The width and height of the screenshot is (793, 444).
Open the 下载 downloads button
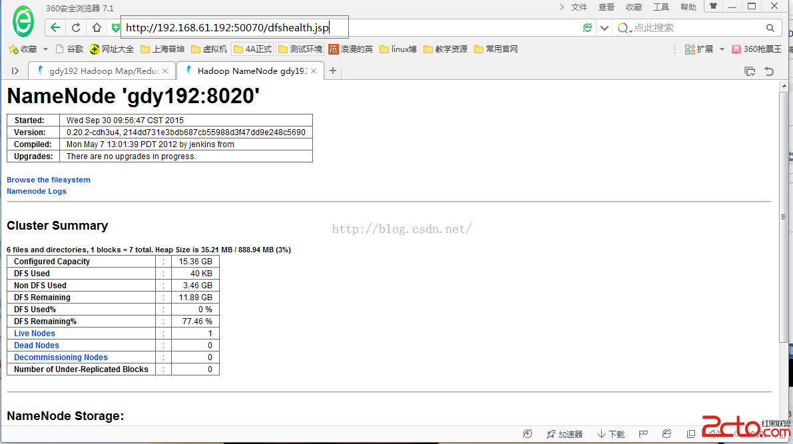tap(611, 434)
